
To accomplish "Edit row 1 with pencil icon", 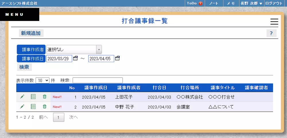I will click(22, 97).
